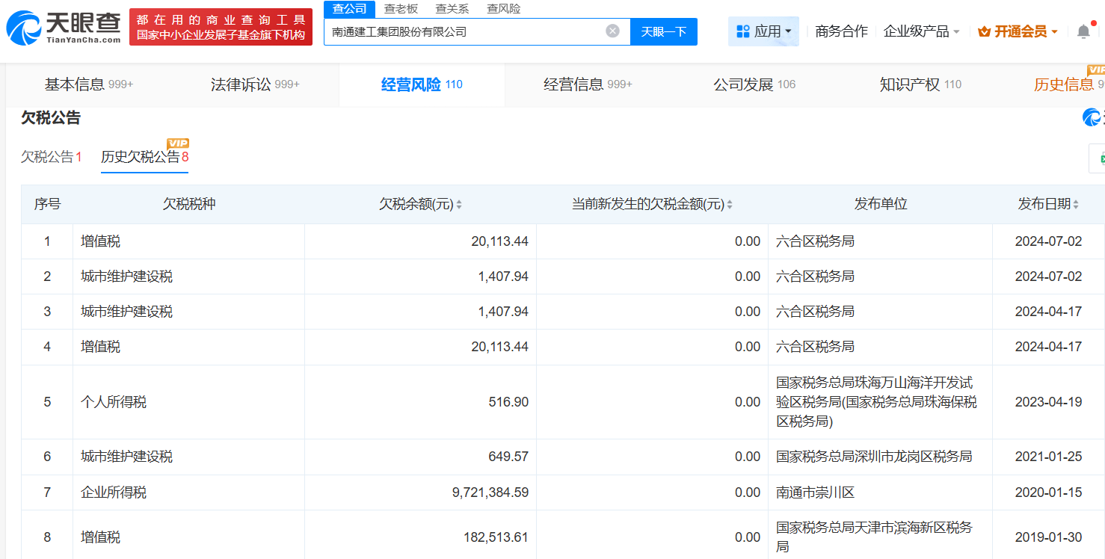Open the 商务合作 link

coord(841,31)
